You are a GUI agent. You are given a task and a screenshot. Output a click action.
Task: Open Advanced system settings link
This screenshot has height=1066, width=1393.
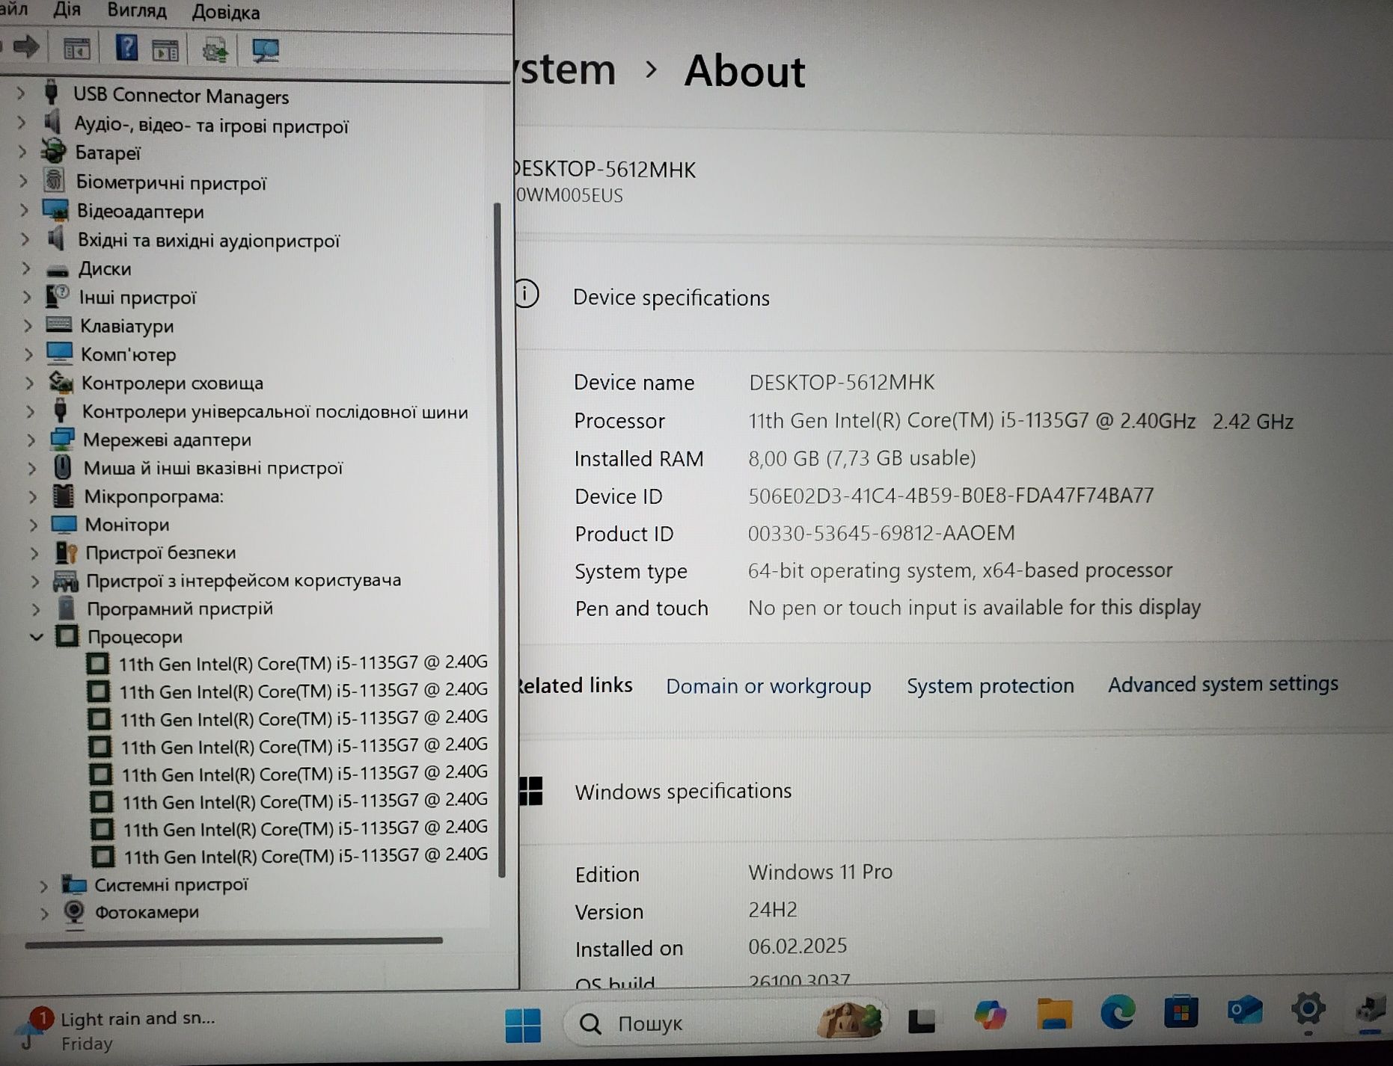1223,684
